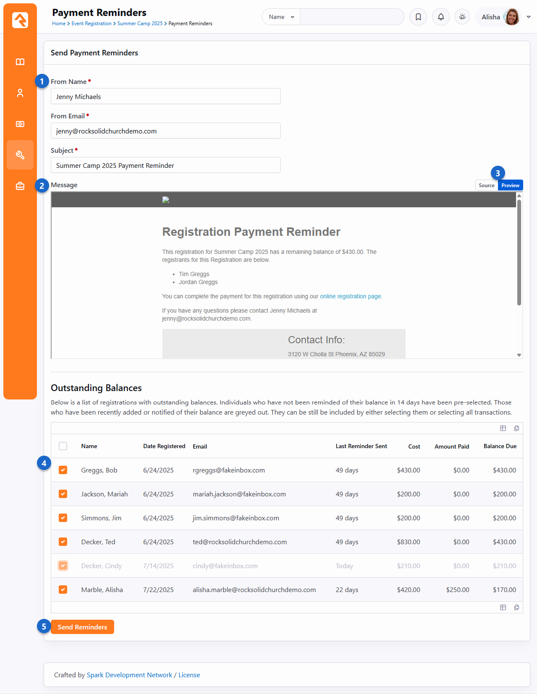Toggle the select-all header checkbox
This screenshot has height=694, width=537.
coord(63,446)
